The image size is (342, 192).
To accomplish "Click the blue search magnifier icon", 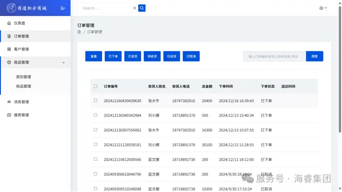I will coord(142,8).
